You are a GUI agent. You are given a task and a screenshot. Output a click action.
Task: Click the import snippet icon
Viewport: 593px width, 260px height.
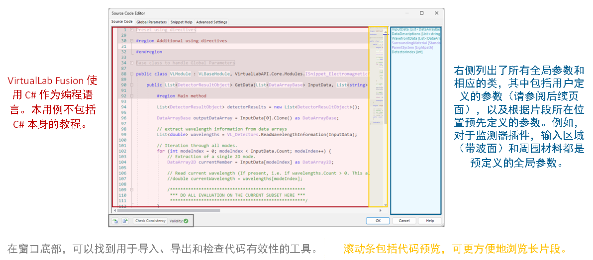pos(115,221)
